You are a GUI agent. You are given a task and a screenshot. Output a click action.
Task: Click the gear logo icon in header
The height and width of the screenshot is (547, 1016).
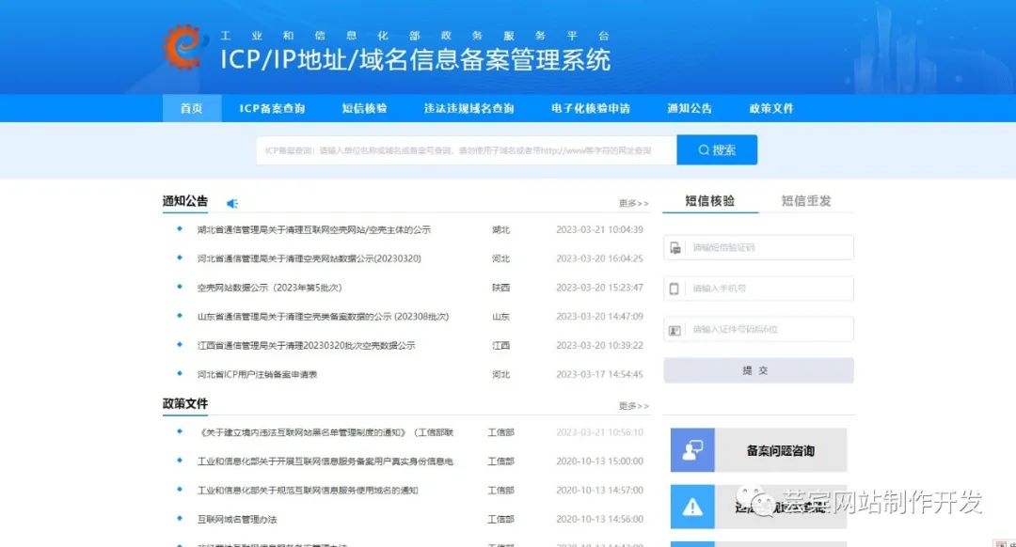coord(184,44)
